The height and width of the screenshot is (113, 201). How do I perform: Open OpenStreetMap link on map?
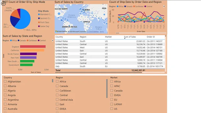(x=93, y=32)
